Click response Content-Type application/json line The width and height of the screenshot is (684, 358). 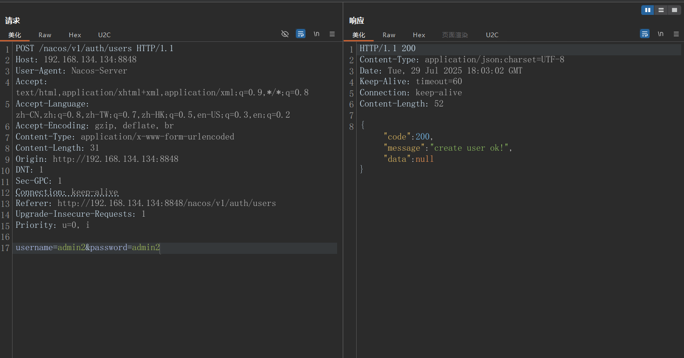coord(462,60)
